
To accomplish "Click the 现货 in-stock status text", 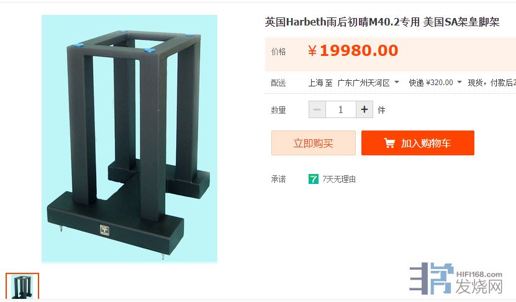I will 475,82.
